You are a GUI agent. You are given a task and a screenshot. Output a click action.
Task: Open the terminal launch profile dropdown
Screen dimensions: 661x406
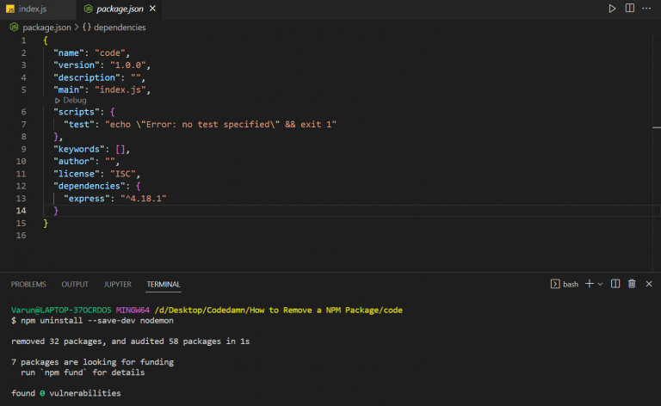click(601, 284)
